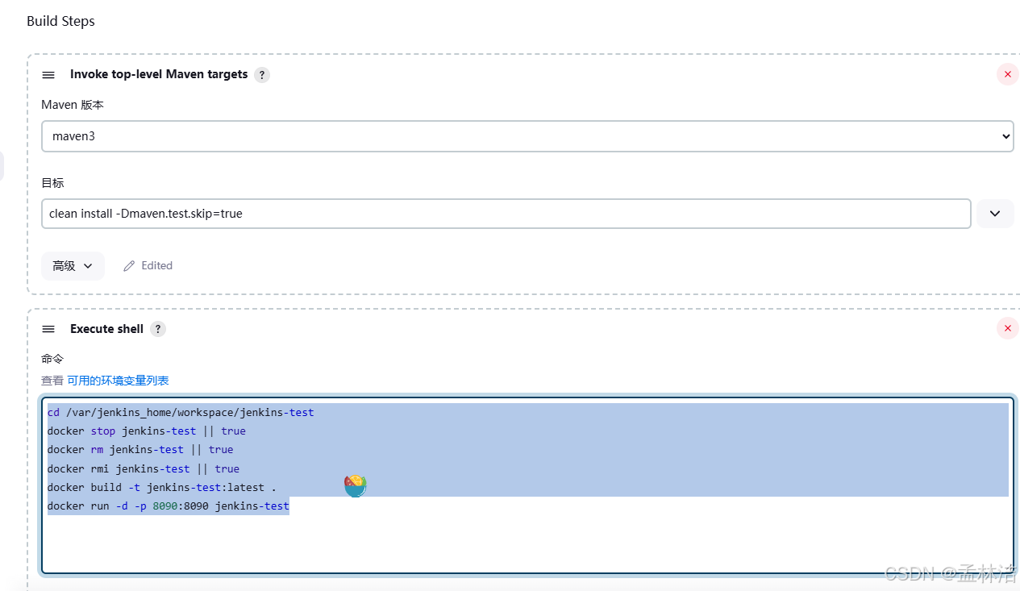Click the goals field with clean install
Screen dimensions: 1020x591
(x=506, y=214)
